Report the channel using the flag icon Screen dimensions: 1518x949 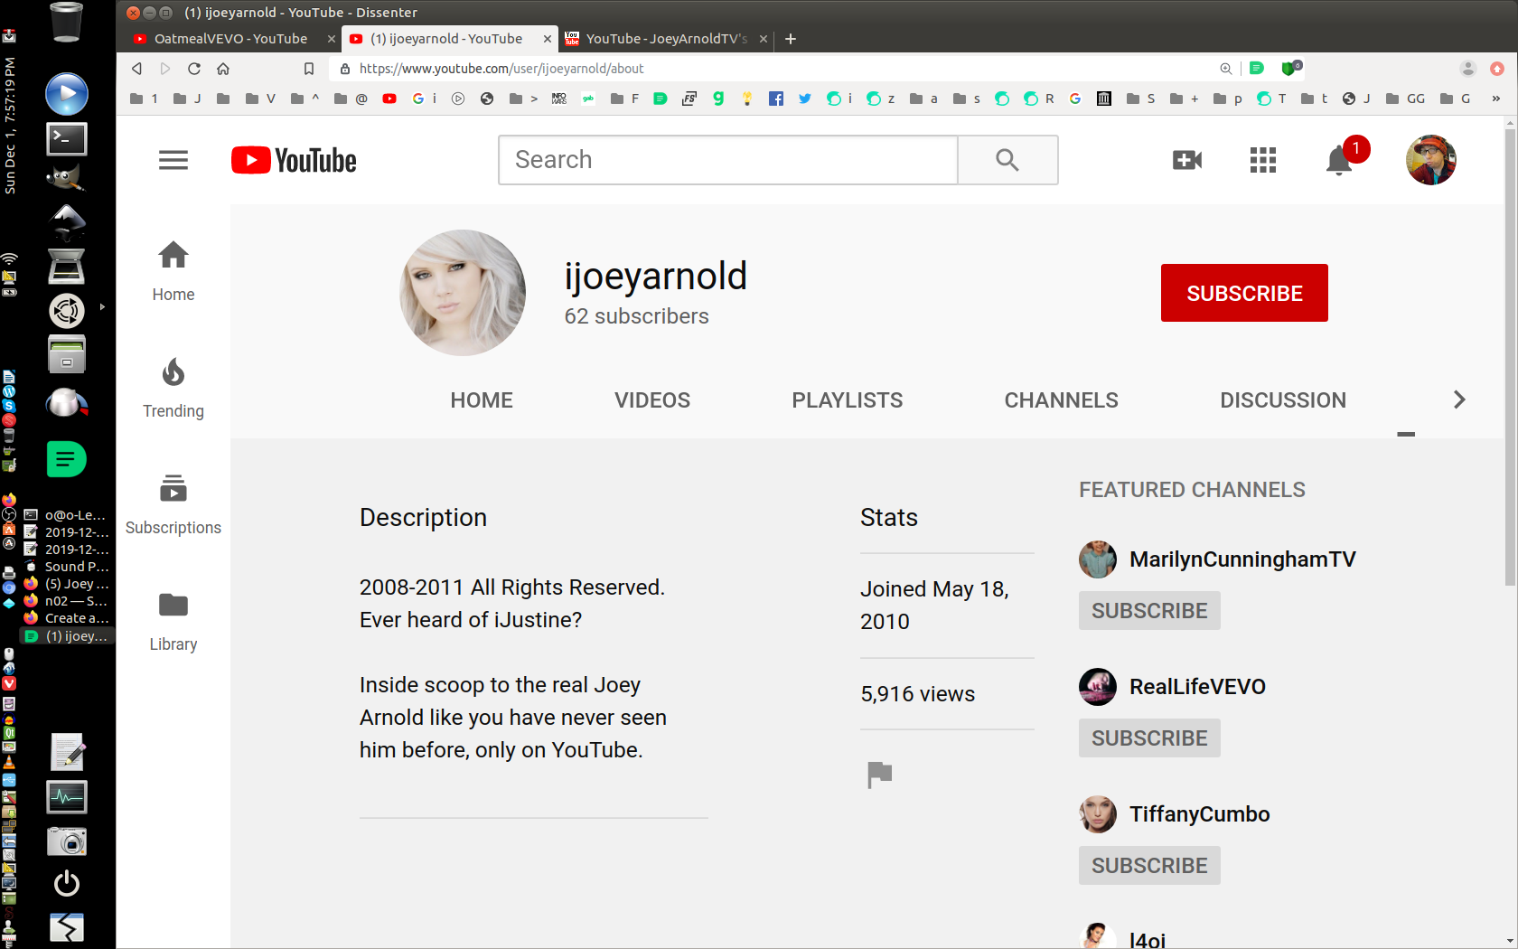[x=879, y=774]
